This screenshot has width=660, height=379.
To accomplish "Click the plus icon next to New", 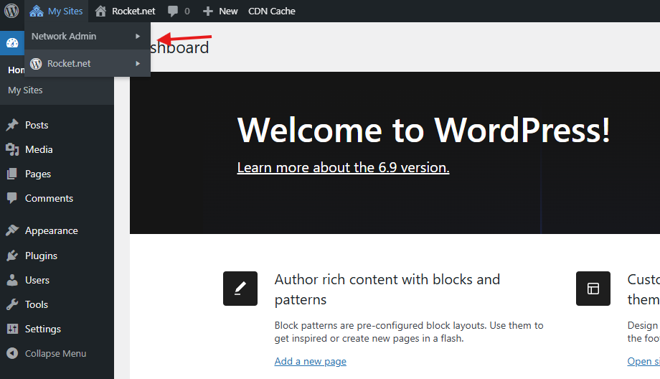I will coord(207,11).
